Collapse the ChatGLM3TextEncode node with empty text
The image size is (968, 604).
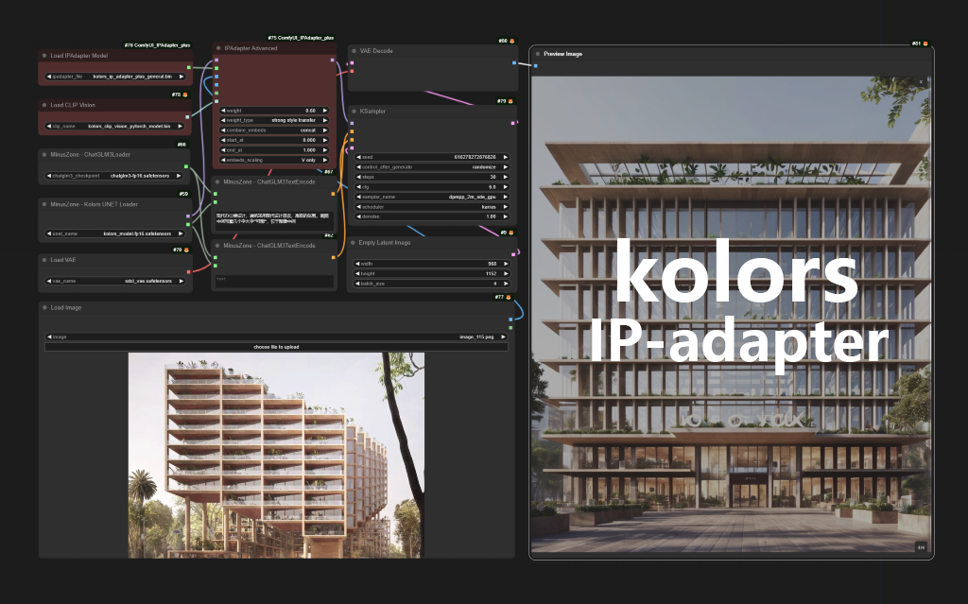coord(217,246)
